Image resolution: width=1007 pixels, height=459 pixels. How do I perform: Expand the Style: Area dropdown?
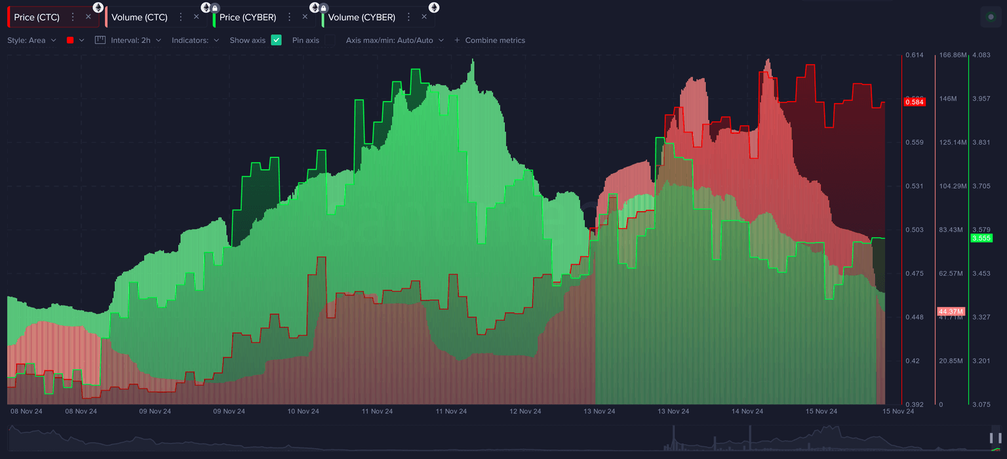(31, 40)
